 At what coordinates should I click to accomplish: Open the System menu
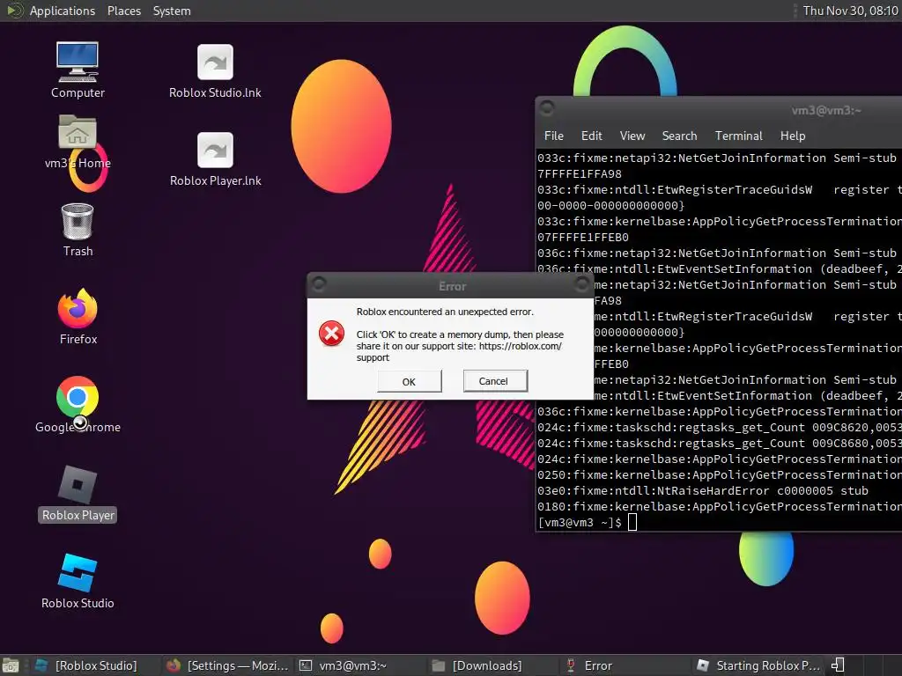172,11
